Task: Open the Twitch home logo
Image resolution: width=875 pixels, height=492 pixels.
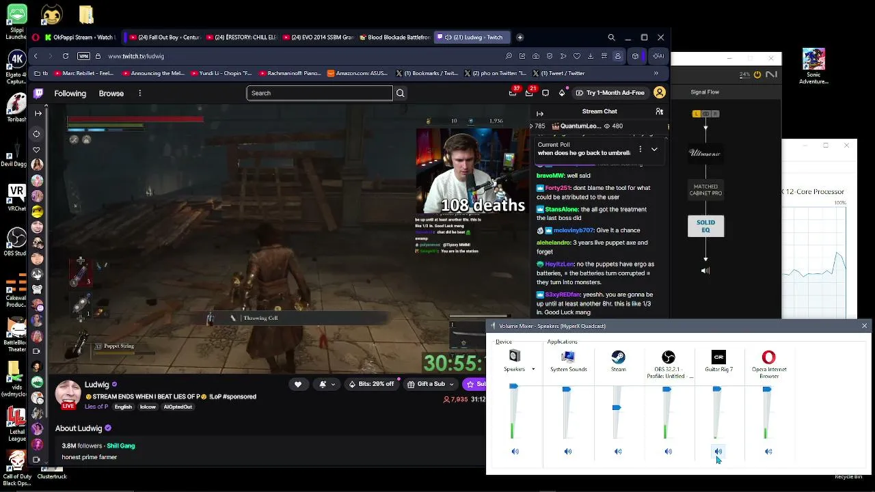Action: (x=38, y=93)
